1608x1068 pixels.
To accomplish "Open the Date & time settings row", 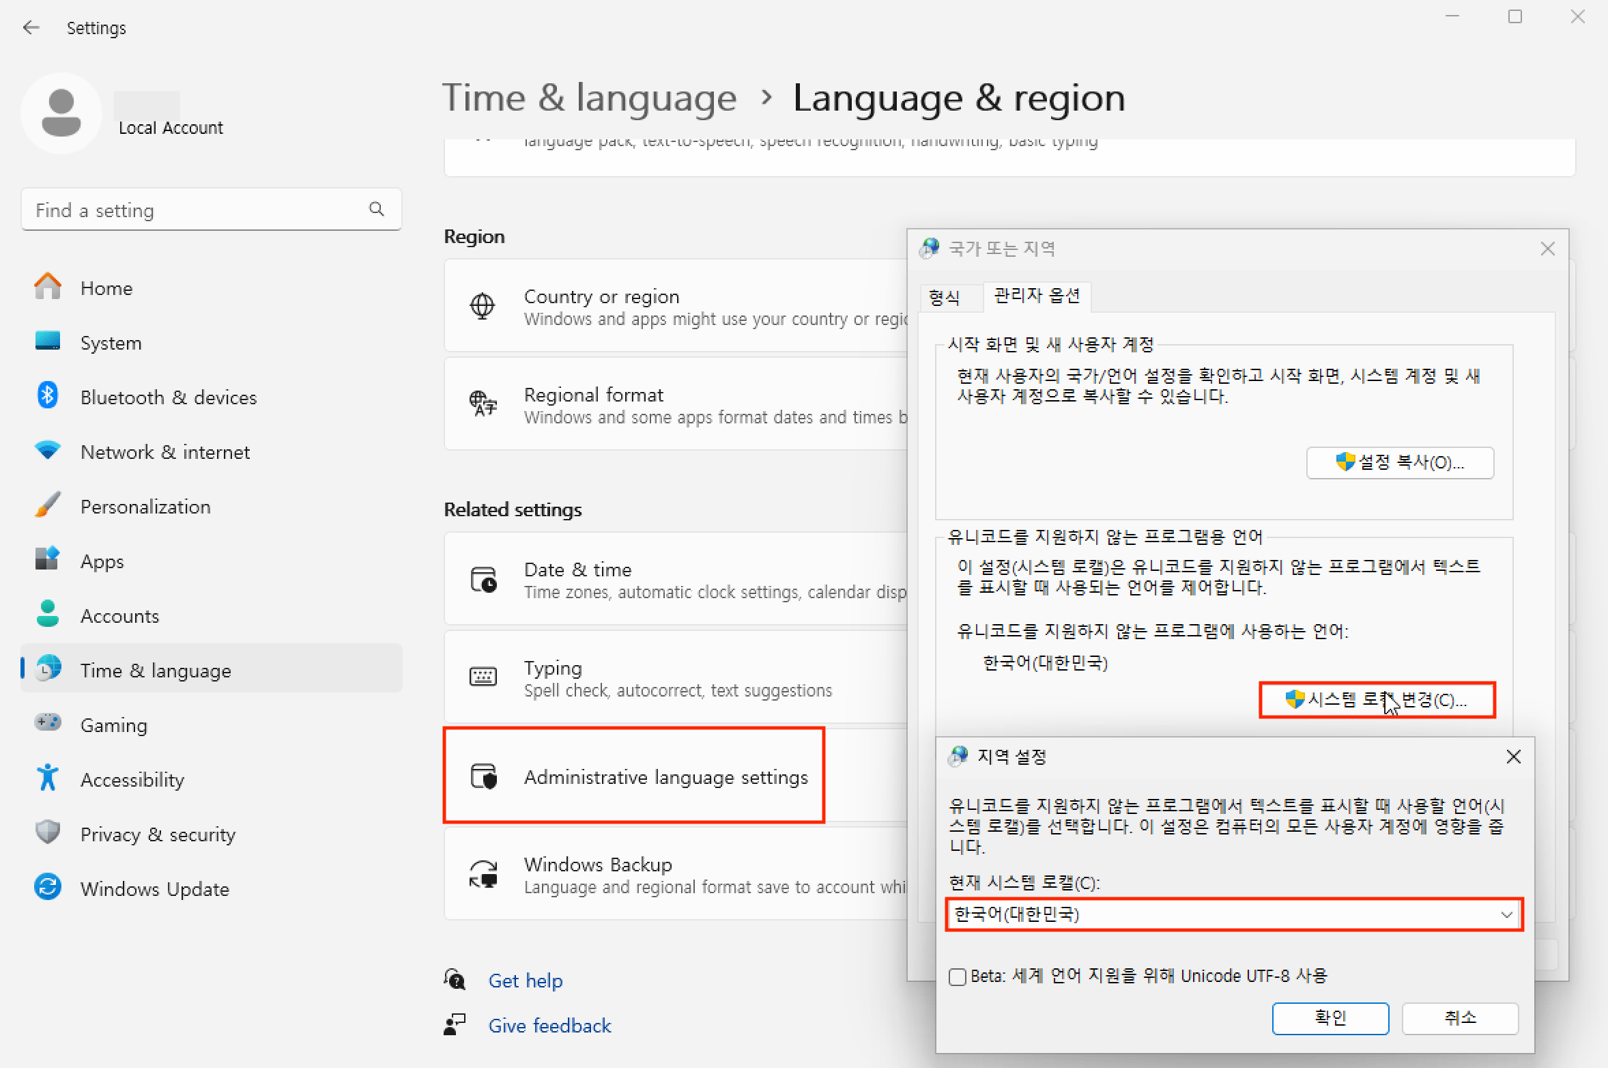I will 676,579.
